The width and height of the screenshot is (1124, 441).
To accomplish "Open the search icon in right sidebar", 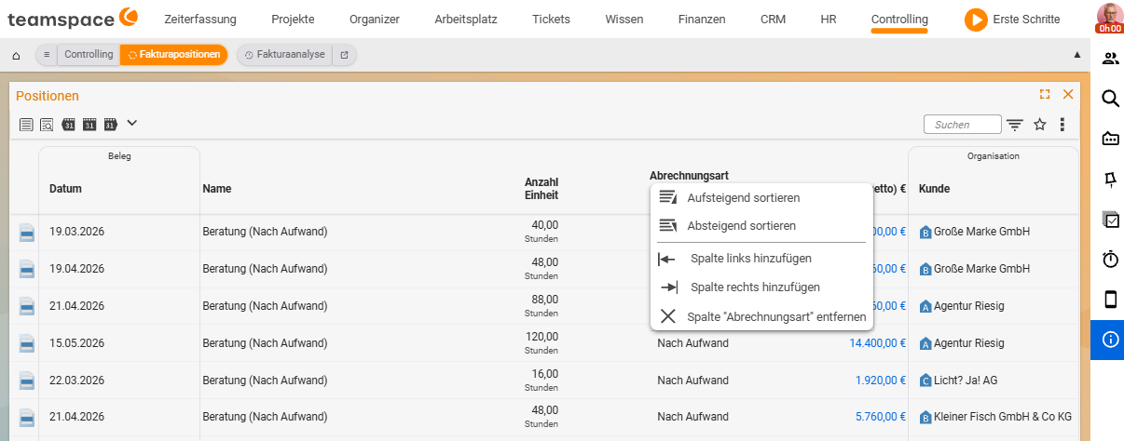I will coord(1110,99).
